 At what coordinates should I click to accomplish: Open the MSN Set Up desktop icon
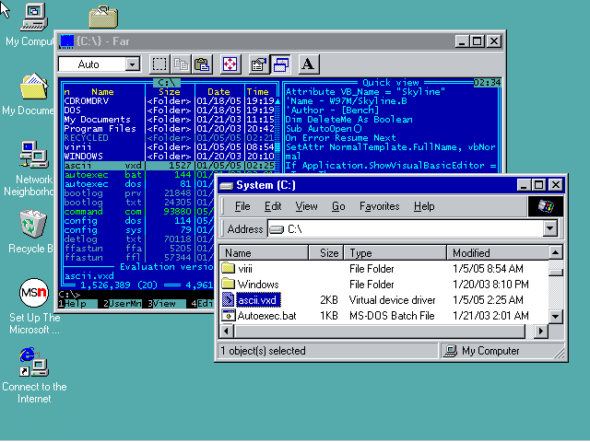point(33,293)
